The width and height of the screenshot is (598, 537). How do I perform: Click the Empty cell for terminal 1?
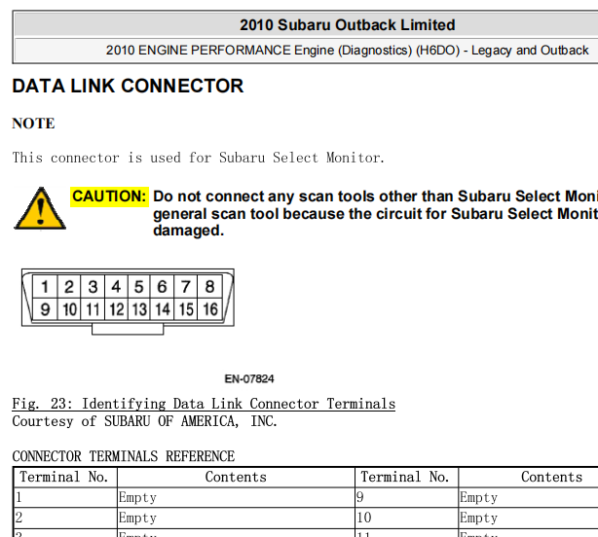[236, 497]
